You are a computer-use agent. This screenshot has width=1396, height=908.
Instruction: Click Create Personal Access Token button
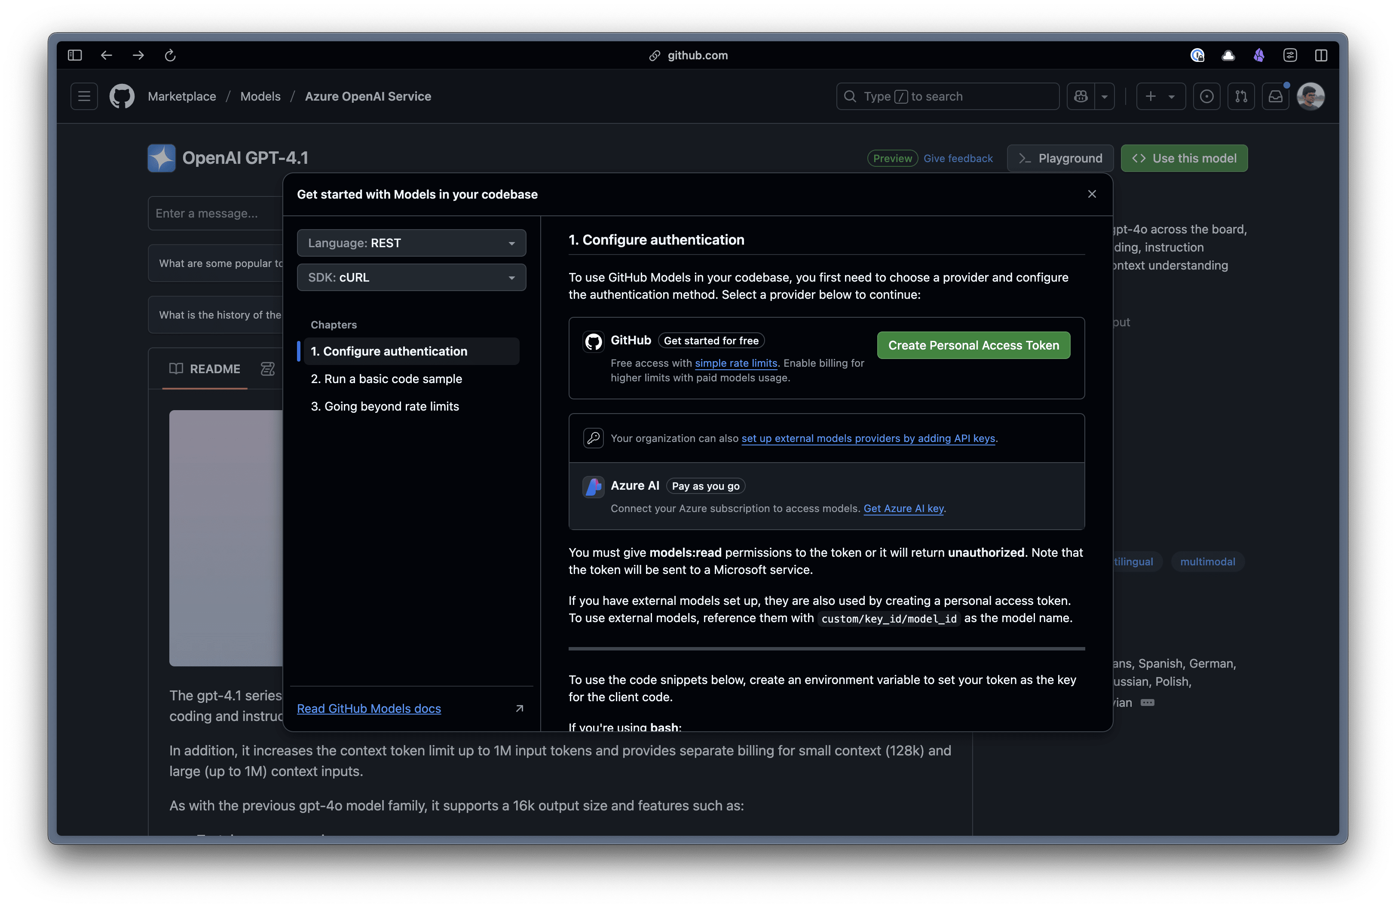click(973, 346)
